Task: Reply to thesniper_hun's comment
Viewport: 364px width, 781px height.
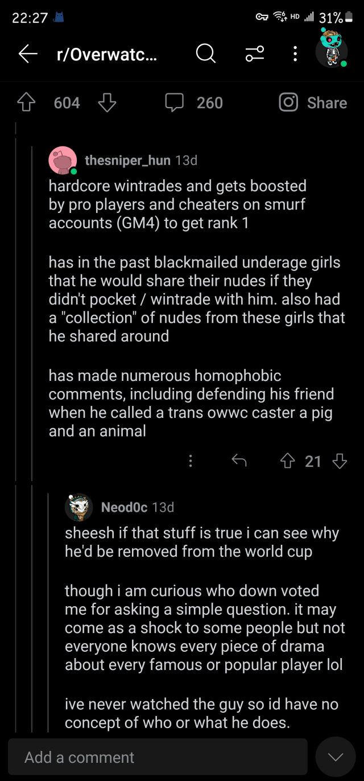Action: tap(239, 461)
